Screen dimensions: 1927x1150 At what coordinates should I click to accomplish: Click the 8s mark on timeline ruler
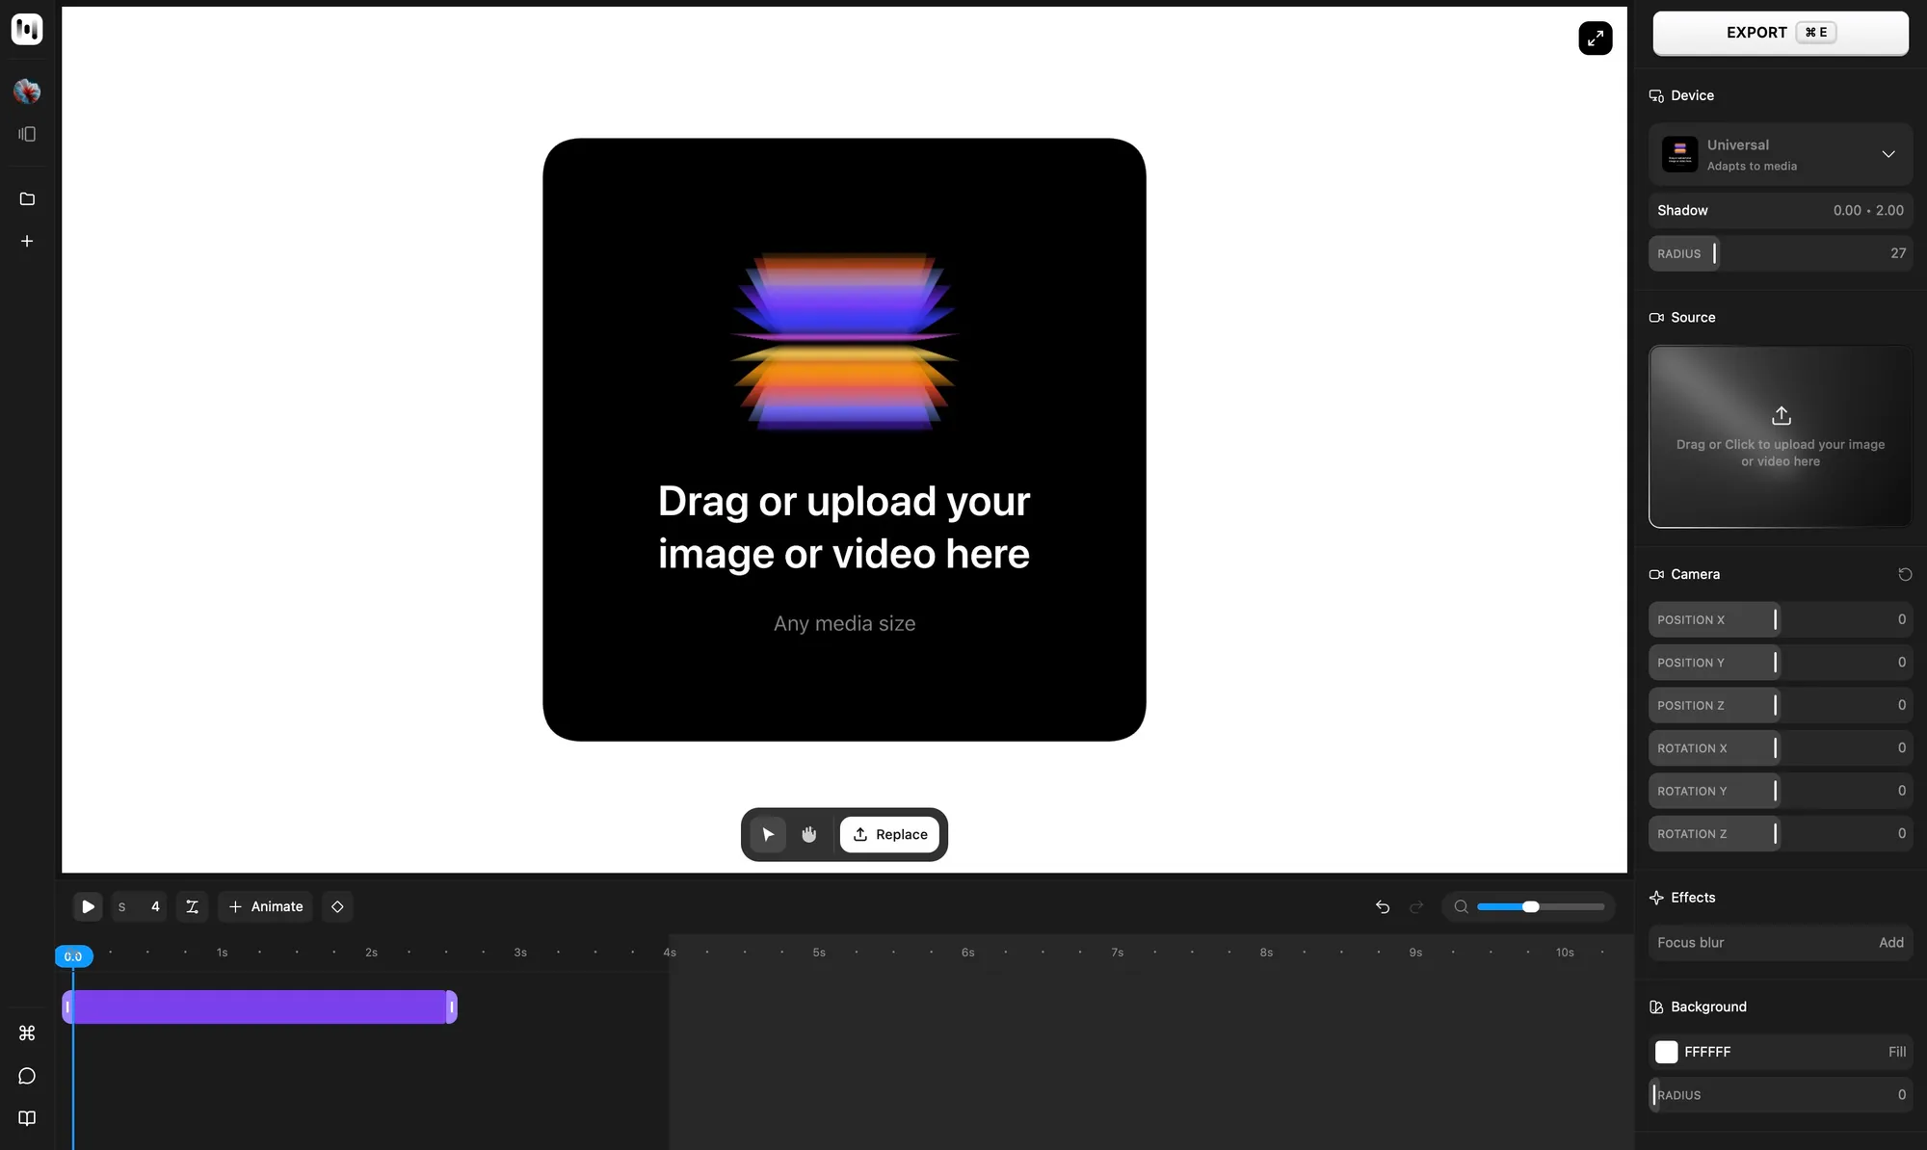(1266, 953)
